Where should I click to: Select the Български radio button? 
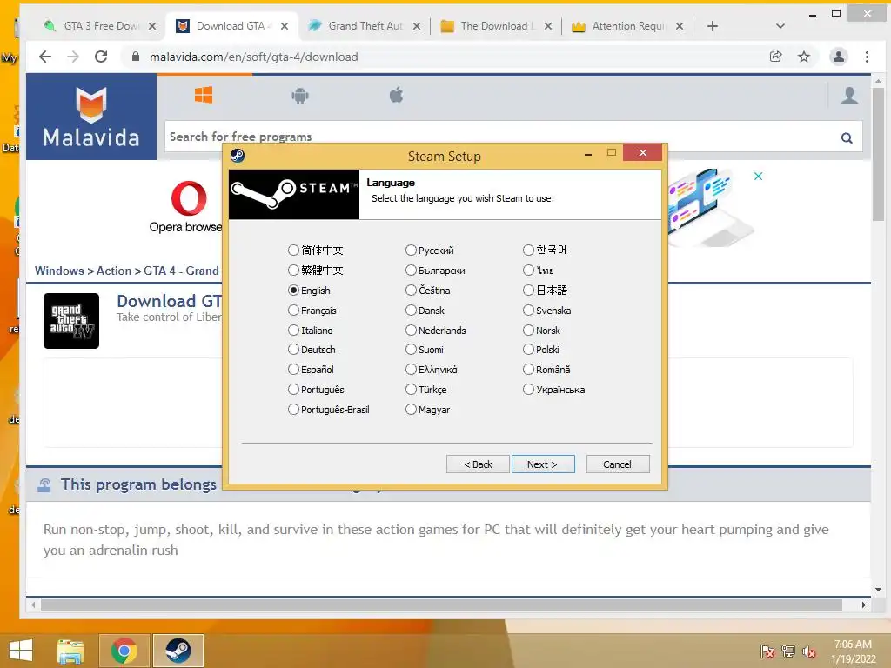coord(411,270)
